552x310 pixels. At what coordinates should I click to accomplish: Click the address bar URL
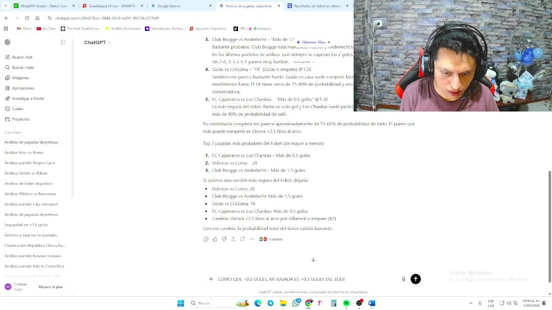tap(107, 18)
